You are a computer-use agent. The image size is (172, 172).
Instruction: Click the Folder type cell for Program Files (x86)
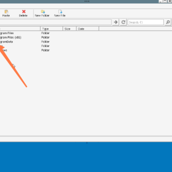tap(45, 37)
